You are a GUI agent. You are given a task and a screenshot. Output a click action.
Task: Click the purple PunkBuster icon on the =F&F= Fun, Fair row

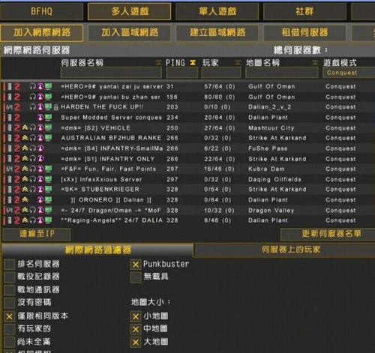40,169
